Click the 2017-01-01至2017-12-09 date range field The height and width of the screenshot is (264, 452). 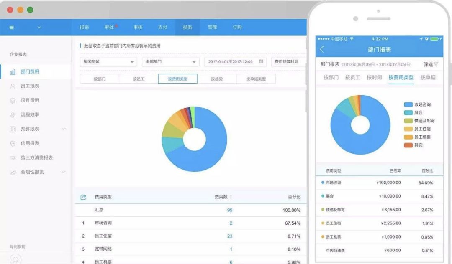[x=235, y=62]
